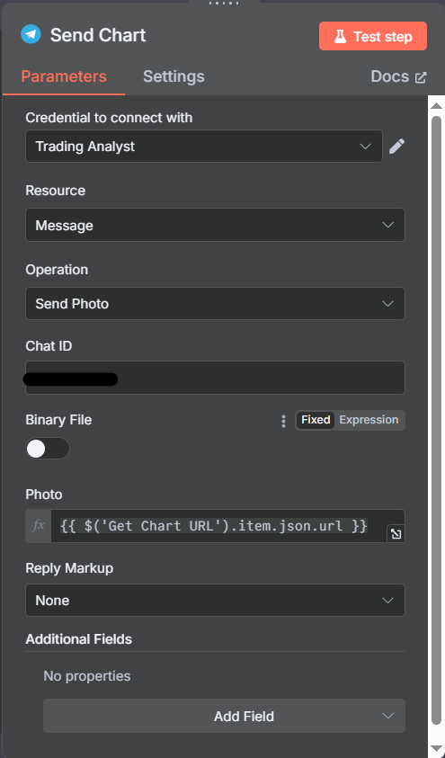Click the Send Chart node title
This screenshot has width=445, height=758.
pos(98,35)
